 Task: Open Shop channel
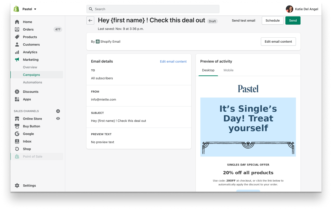click(x=27, y=149)
